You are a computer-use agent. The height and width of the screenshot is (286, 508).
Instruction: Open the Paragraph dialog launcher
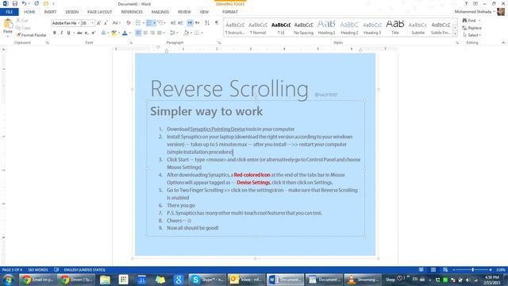coord(219,43)
